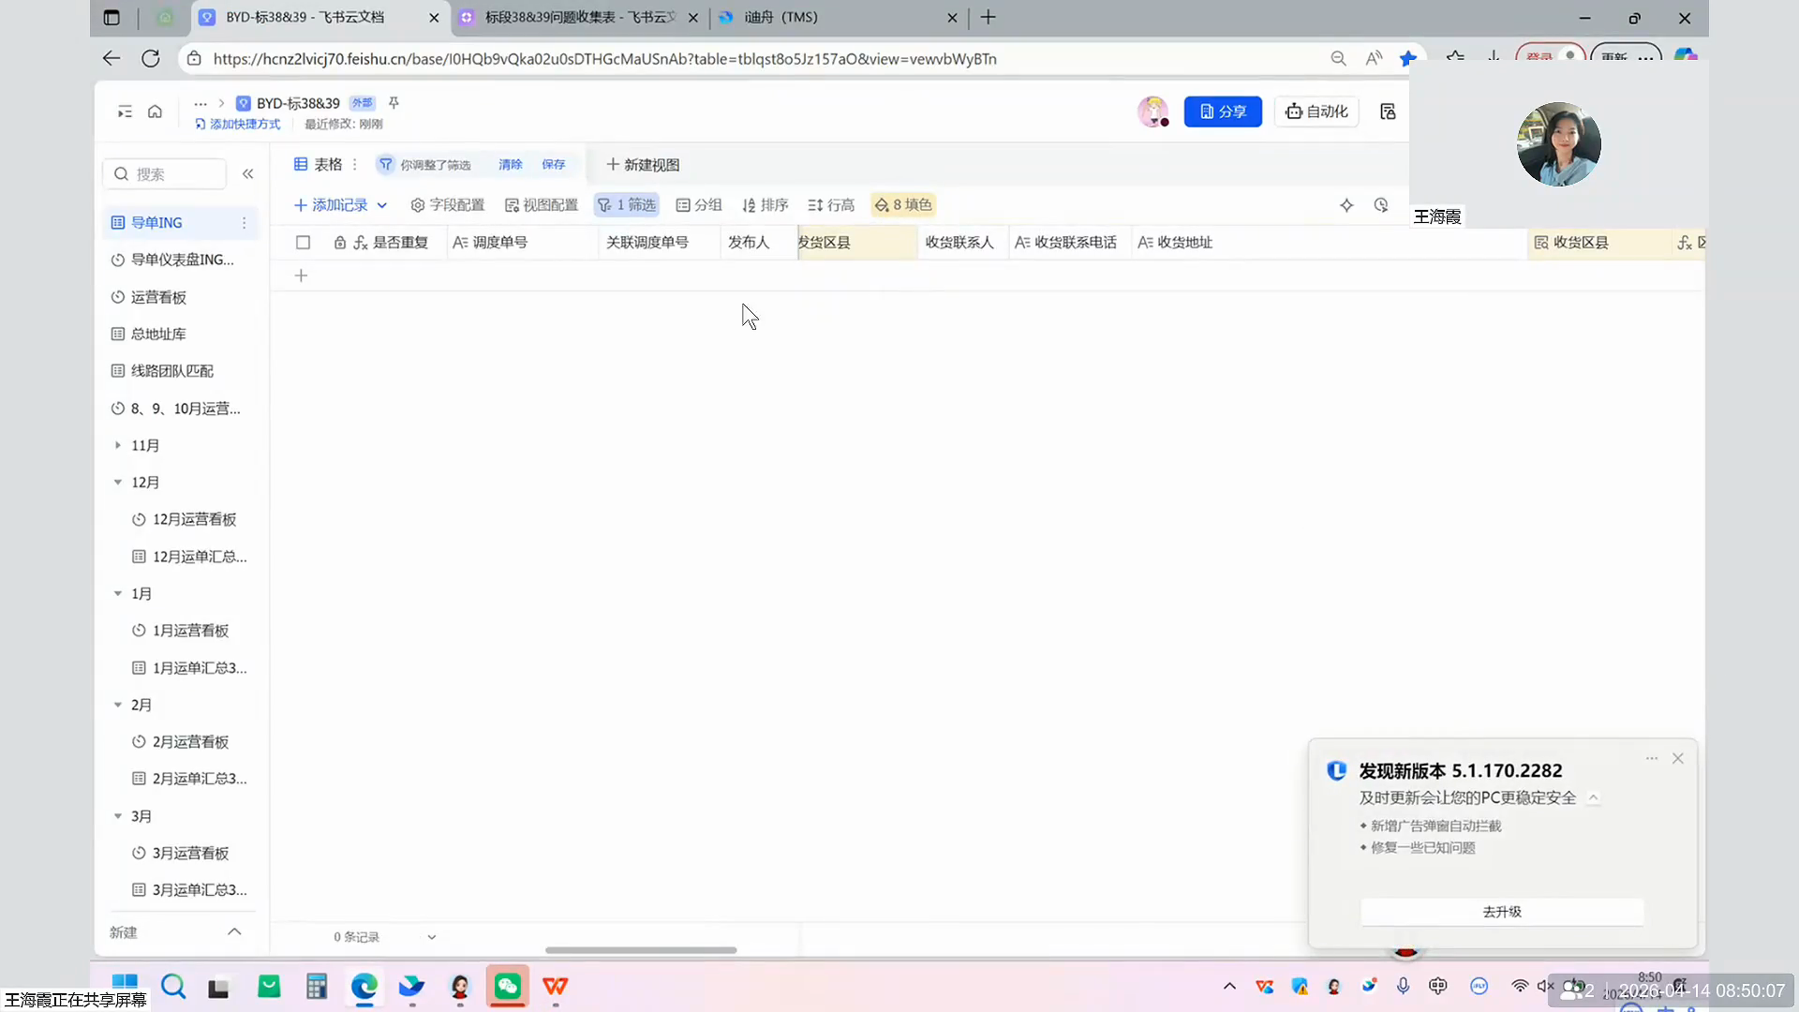
Task: Pin the document with pin icon
Action: pyautogui.click(x=394, y=103)
